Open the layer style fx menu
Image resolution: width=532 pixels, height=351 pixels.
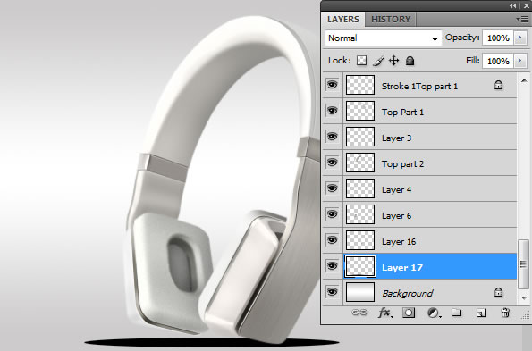pyautogui.click(x=385, y=313)
